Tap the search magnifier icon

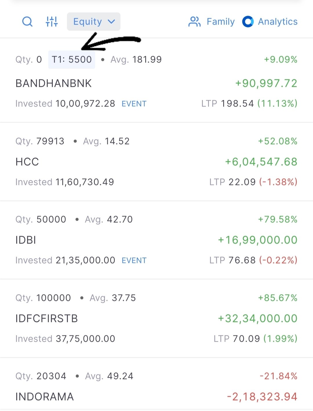(27, 21)
